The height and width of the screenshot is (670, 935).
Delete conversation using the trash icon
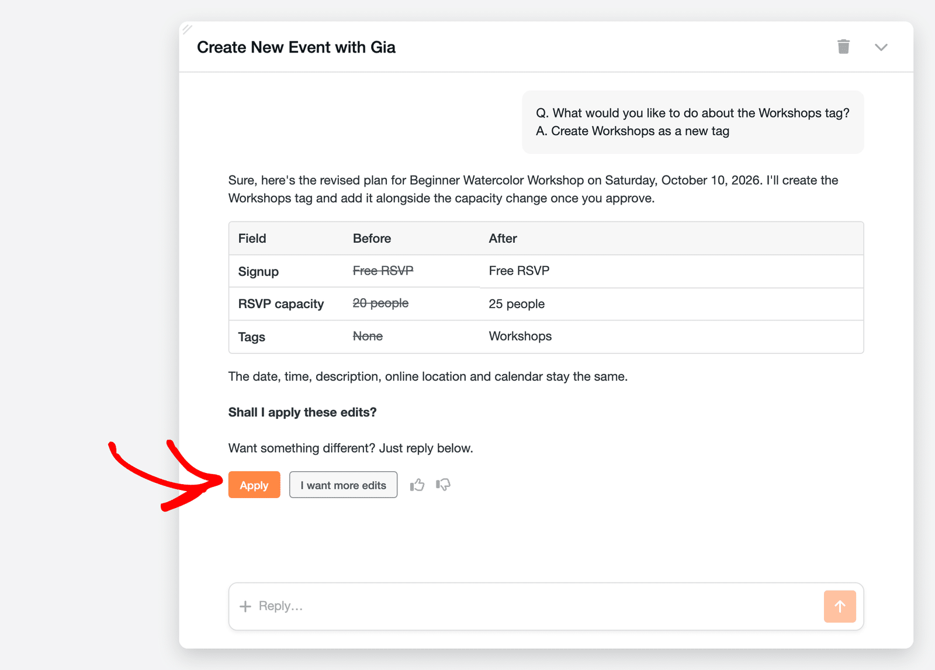843,47
